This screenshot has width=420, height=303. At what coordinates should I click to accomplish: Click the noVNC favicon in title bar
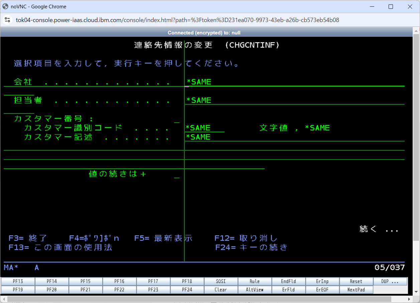[x=5, y=6]
